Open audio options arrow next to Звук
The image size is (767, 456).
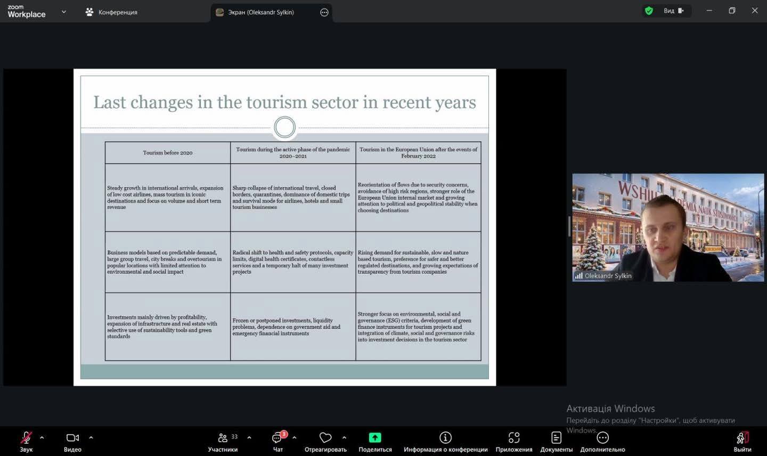(42, 438)
